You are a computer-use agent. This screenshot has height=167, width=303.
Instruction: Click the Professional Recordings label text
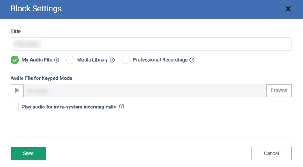point(160,60)
